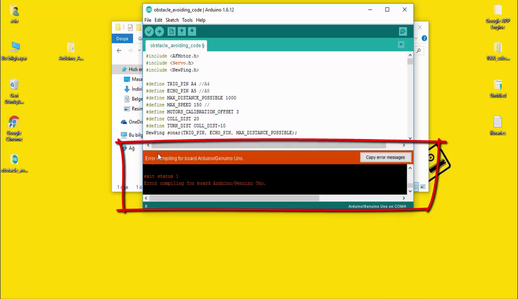Open a sketch with the Open icon
Image resolution: width=518 pixels, height=299 pixels.
182,32
